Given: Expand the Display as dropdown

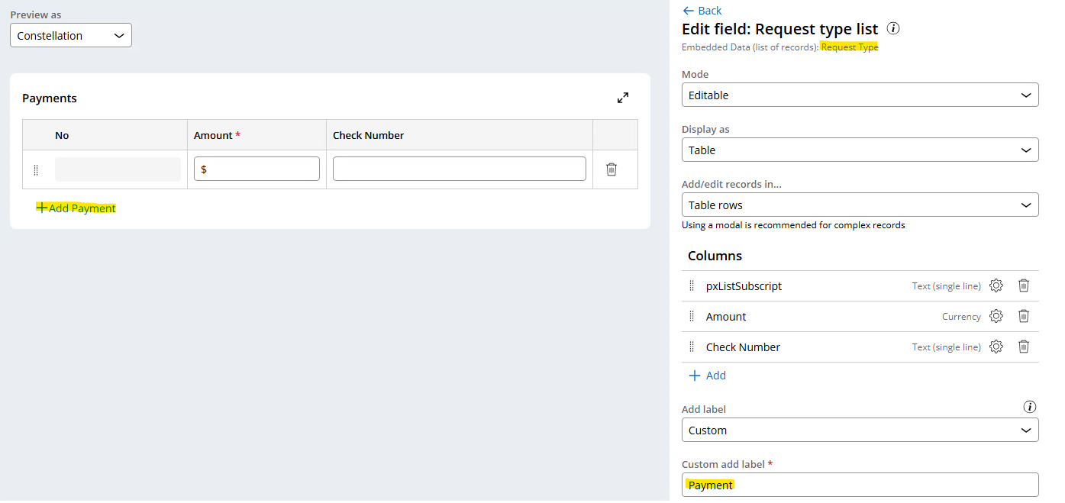Looking at the screenshot, I should (860, 150).
